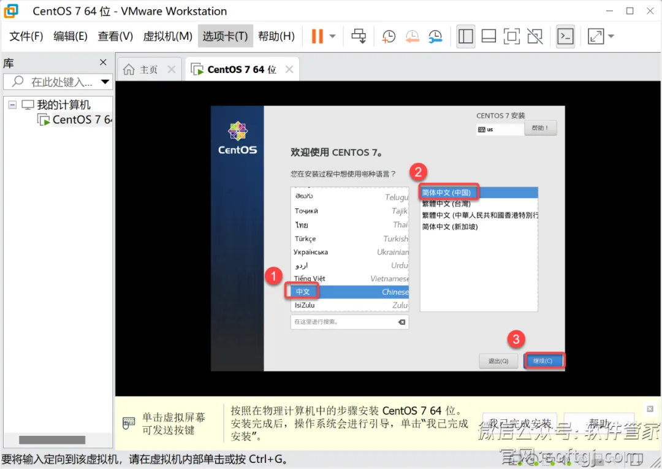
Task: Choose 简体中文 (新加坡) locale
Action: pyautogui.click(x=479, y=227)
